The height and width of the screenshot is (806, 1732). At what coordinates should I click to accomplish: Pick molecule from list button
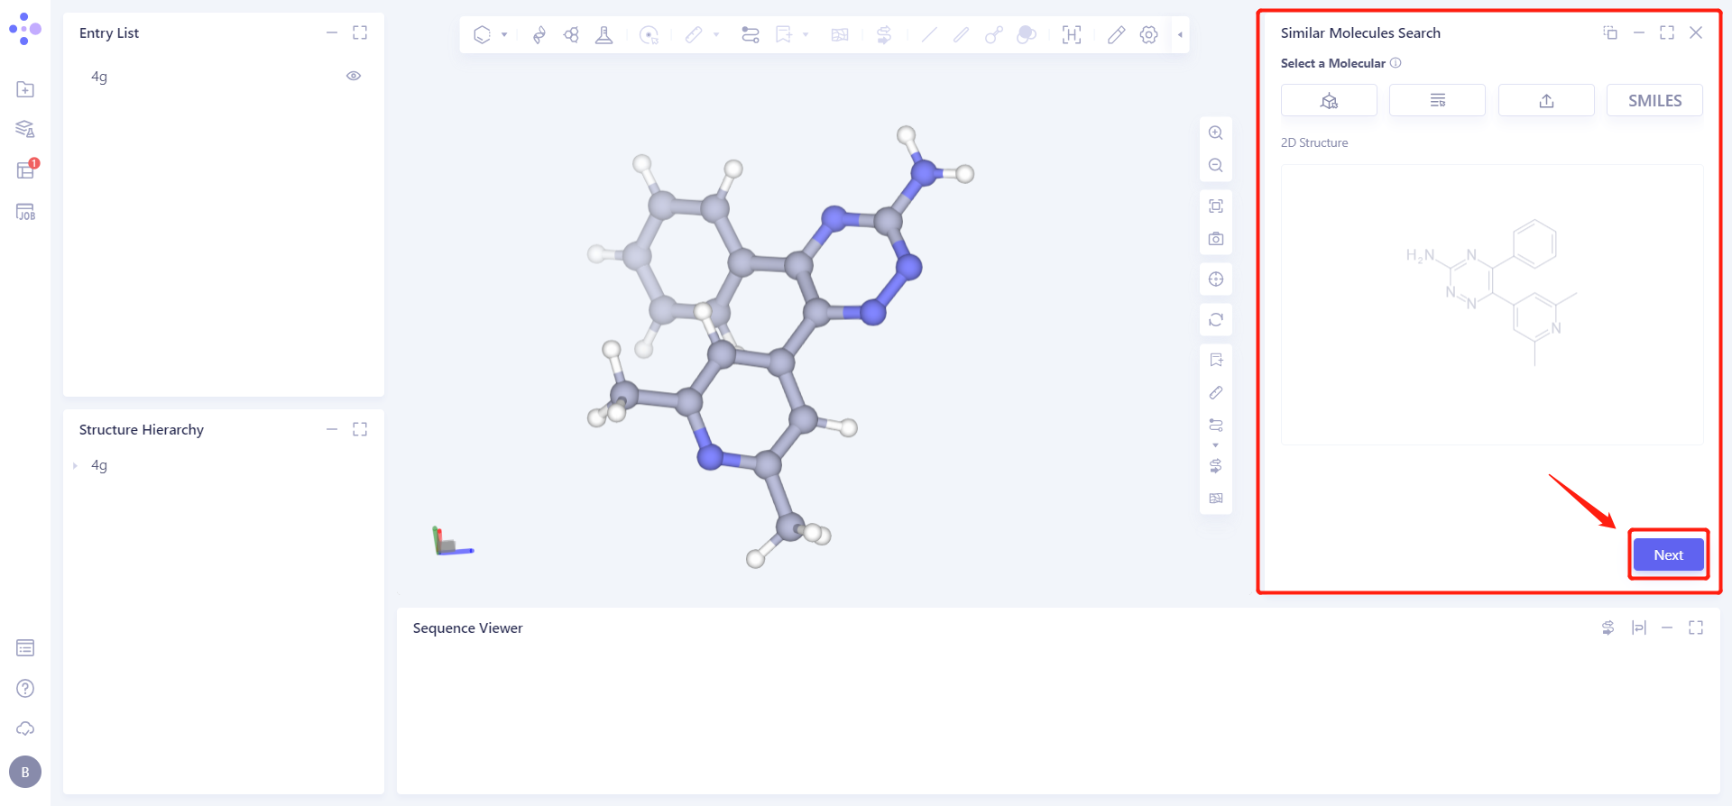tap(1437, 100)
